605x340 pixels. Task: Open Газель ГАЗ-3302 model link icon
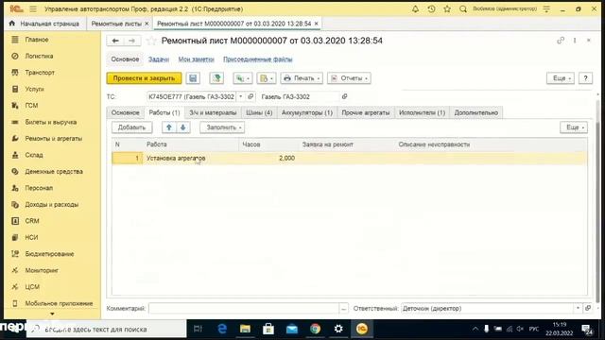[344, 96]
